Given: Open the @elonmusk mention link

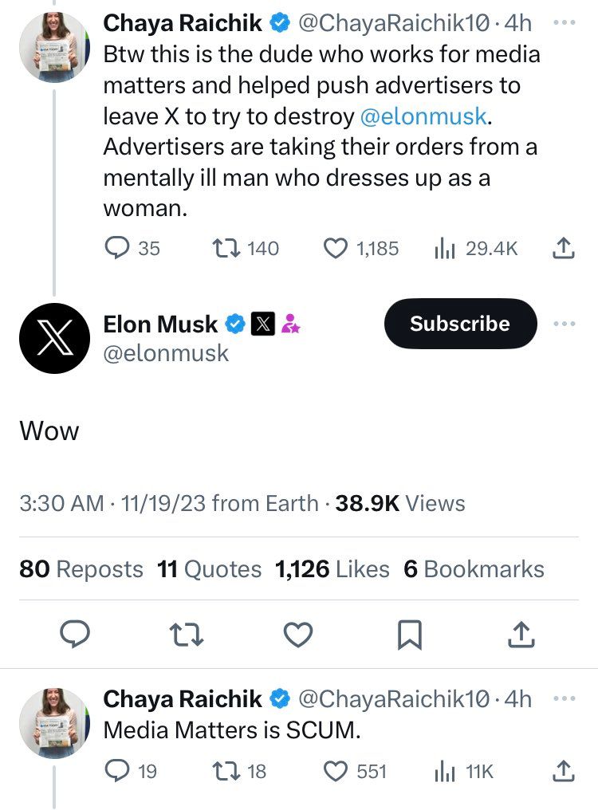Looking at the screenshot, I should (423, 116).
